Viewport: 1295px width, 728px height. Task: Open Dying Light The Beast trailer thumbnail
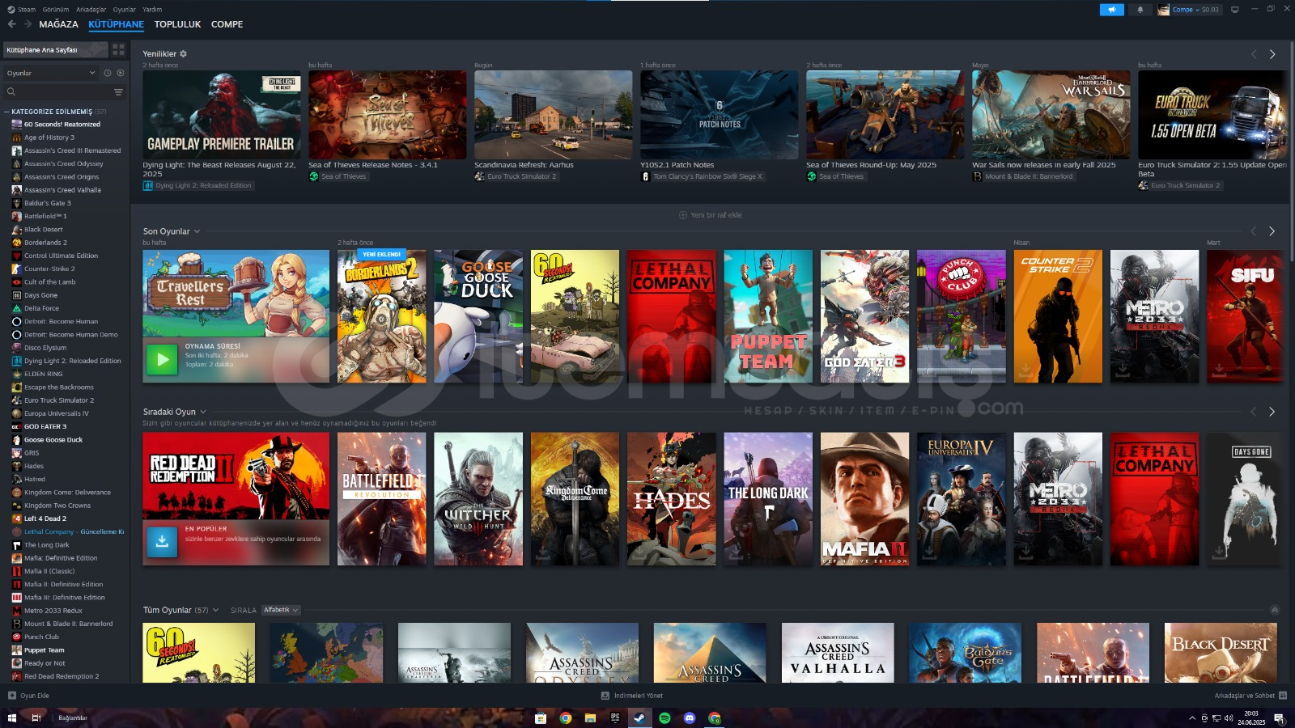222,115
